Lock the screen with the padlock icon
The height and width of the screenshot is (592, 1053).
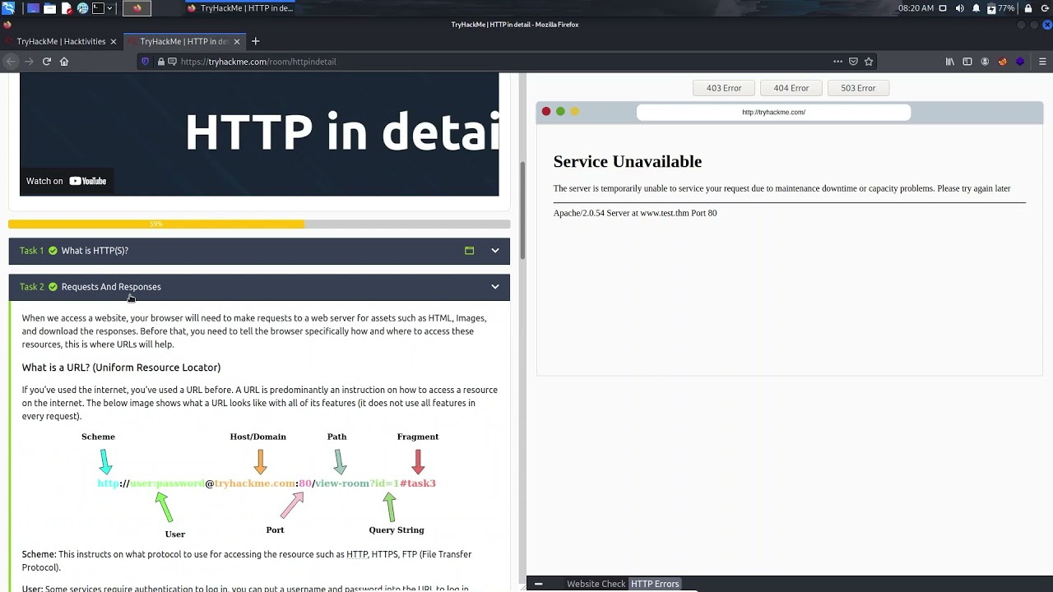tap(1028, 8)
